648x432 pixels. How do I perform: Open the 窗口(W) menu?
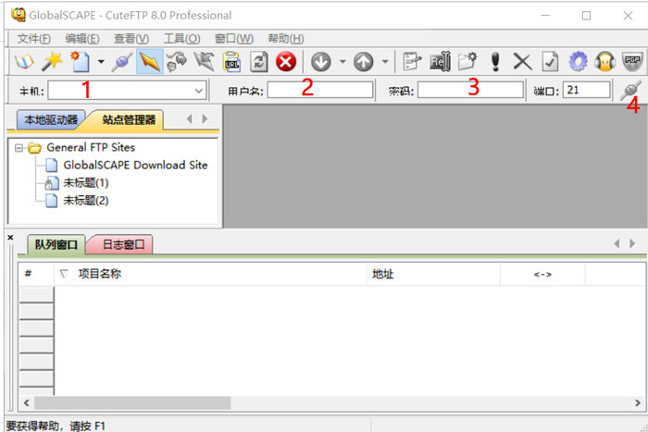pos(234,39)
